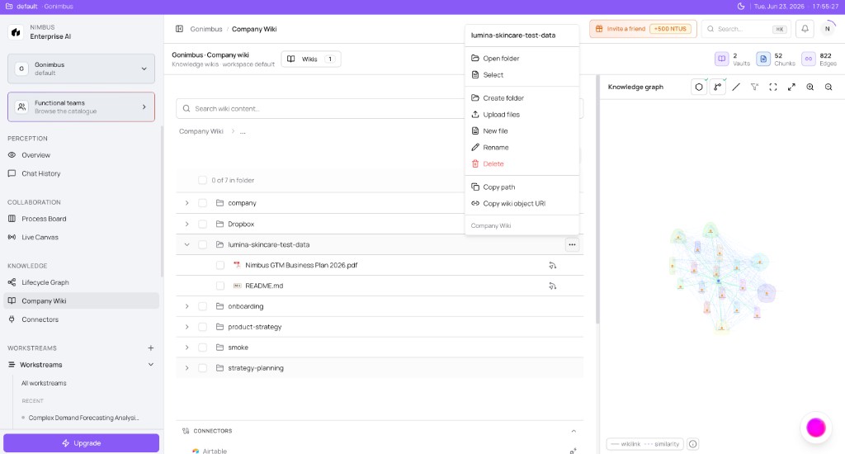
Task: Choose Create folder in context menu
Action: pyautogui.click(x=522, y=98)
